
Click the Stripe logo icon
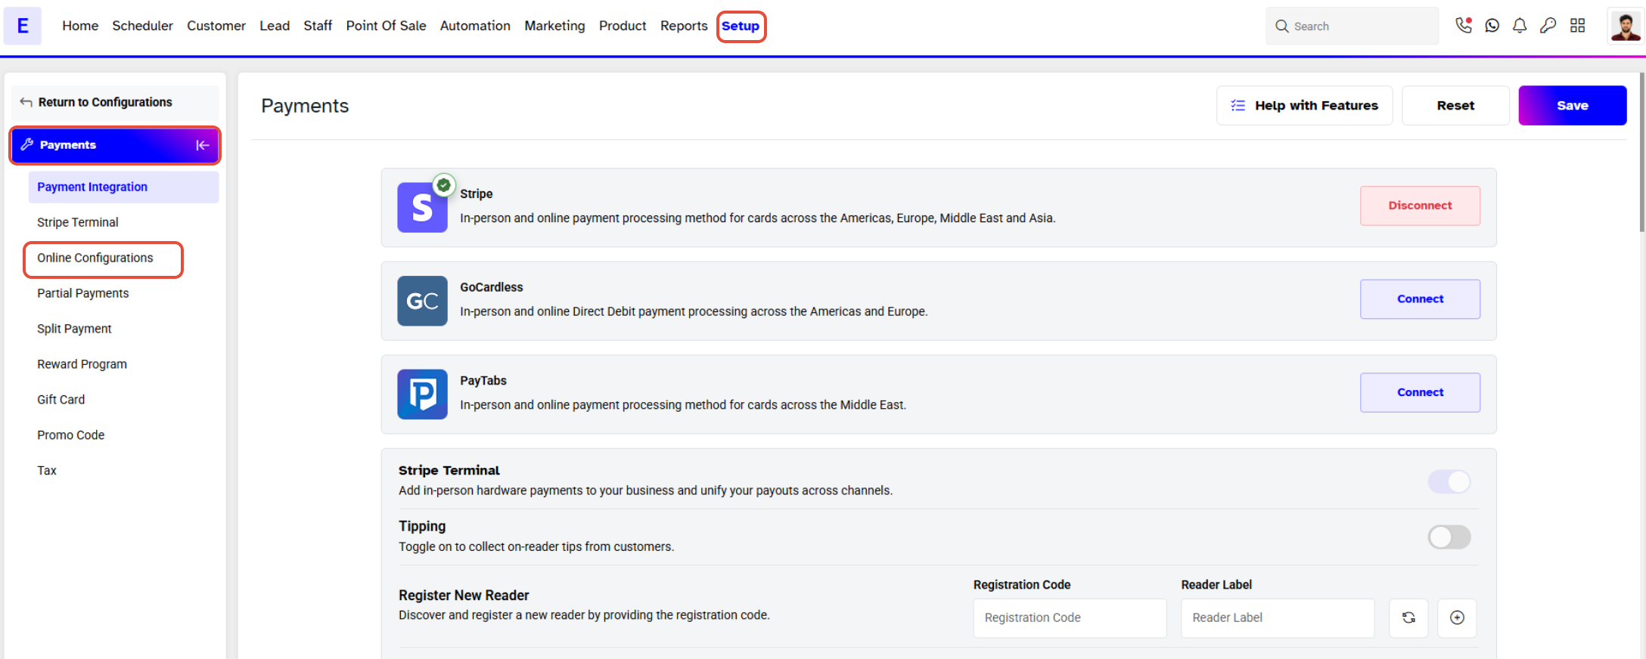pyautogui.click(x=422, y=207)
